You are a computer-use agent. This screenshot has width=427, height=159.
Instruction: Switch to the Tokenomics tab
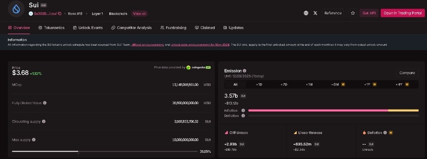click(x=51, y=28)
